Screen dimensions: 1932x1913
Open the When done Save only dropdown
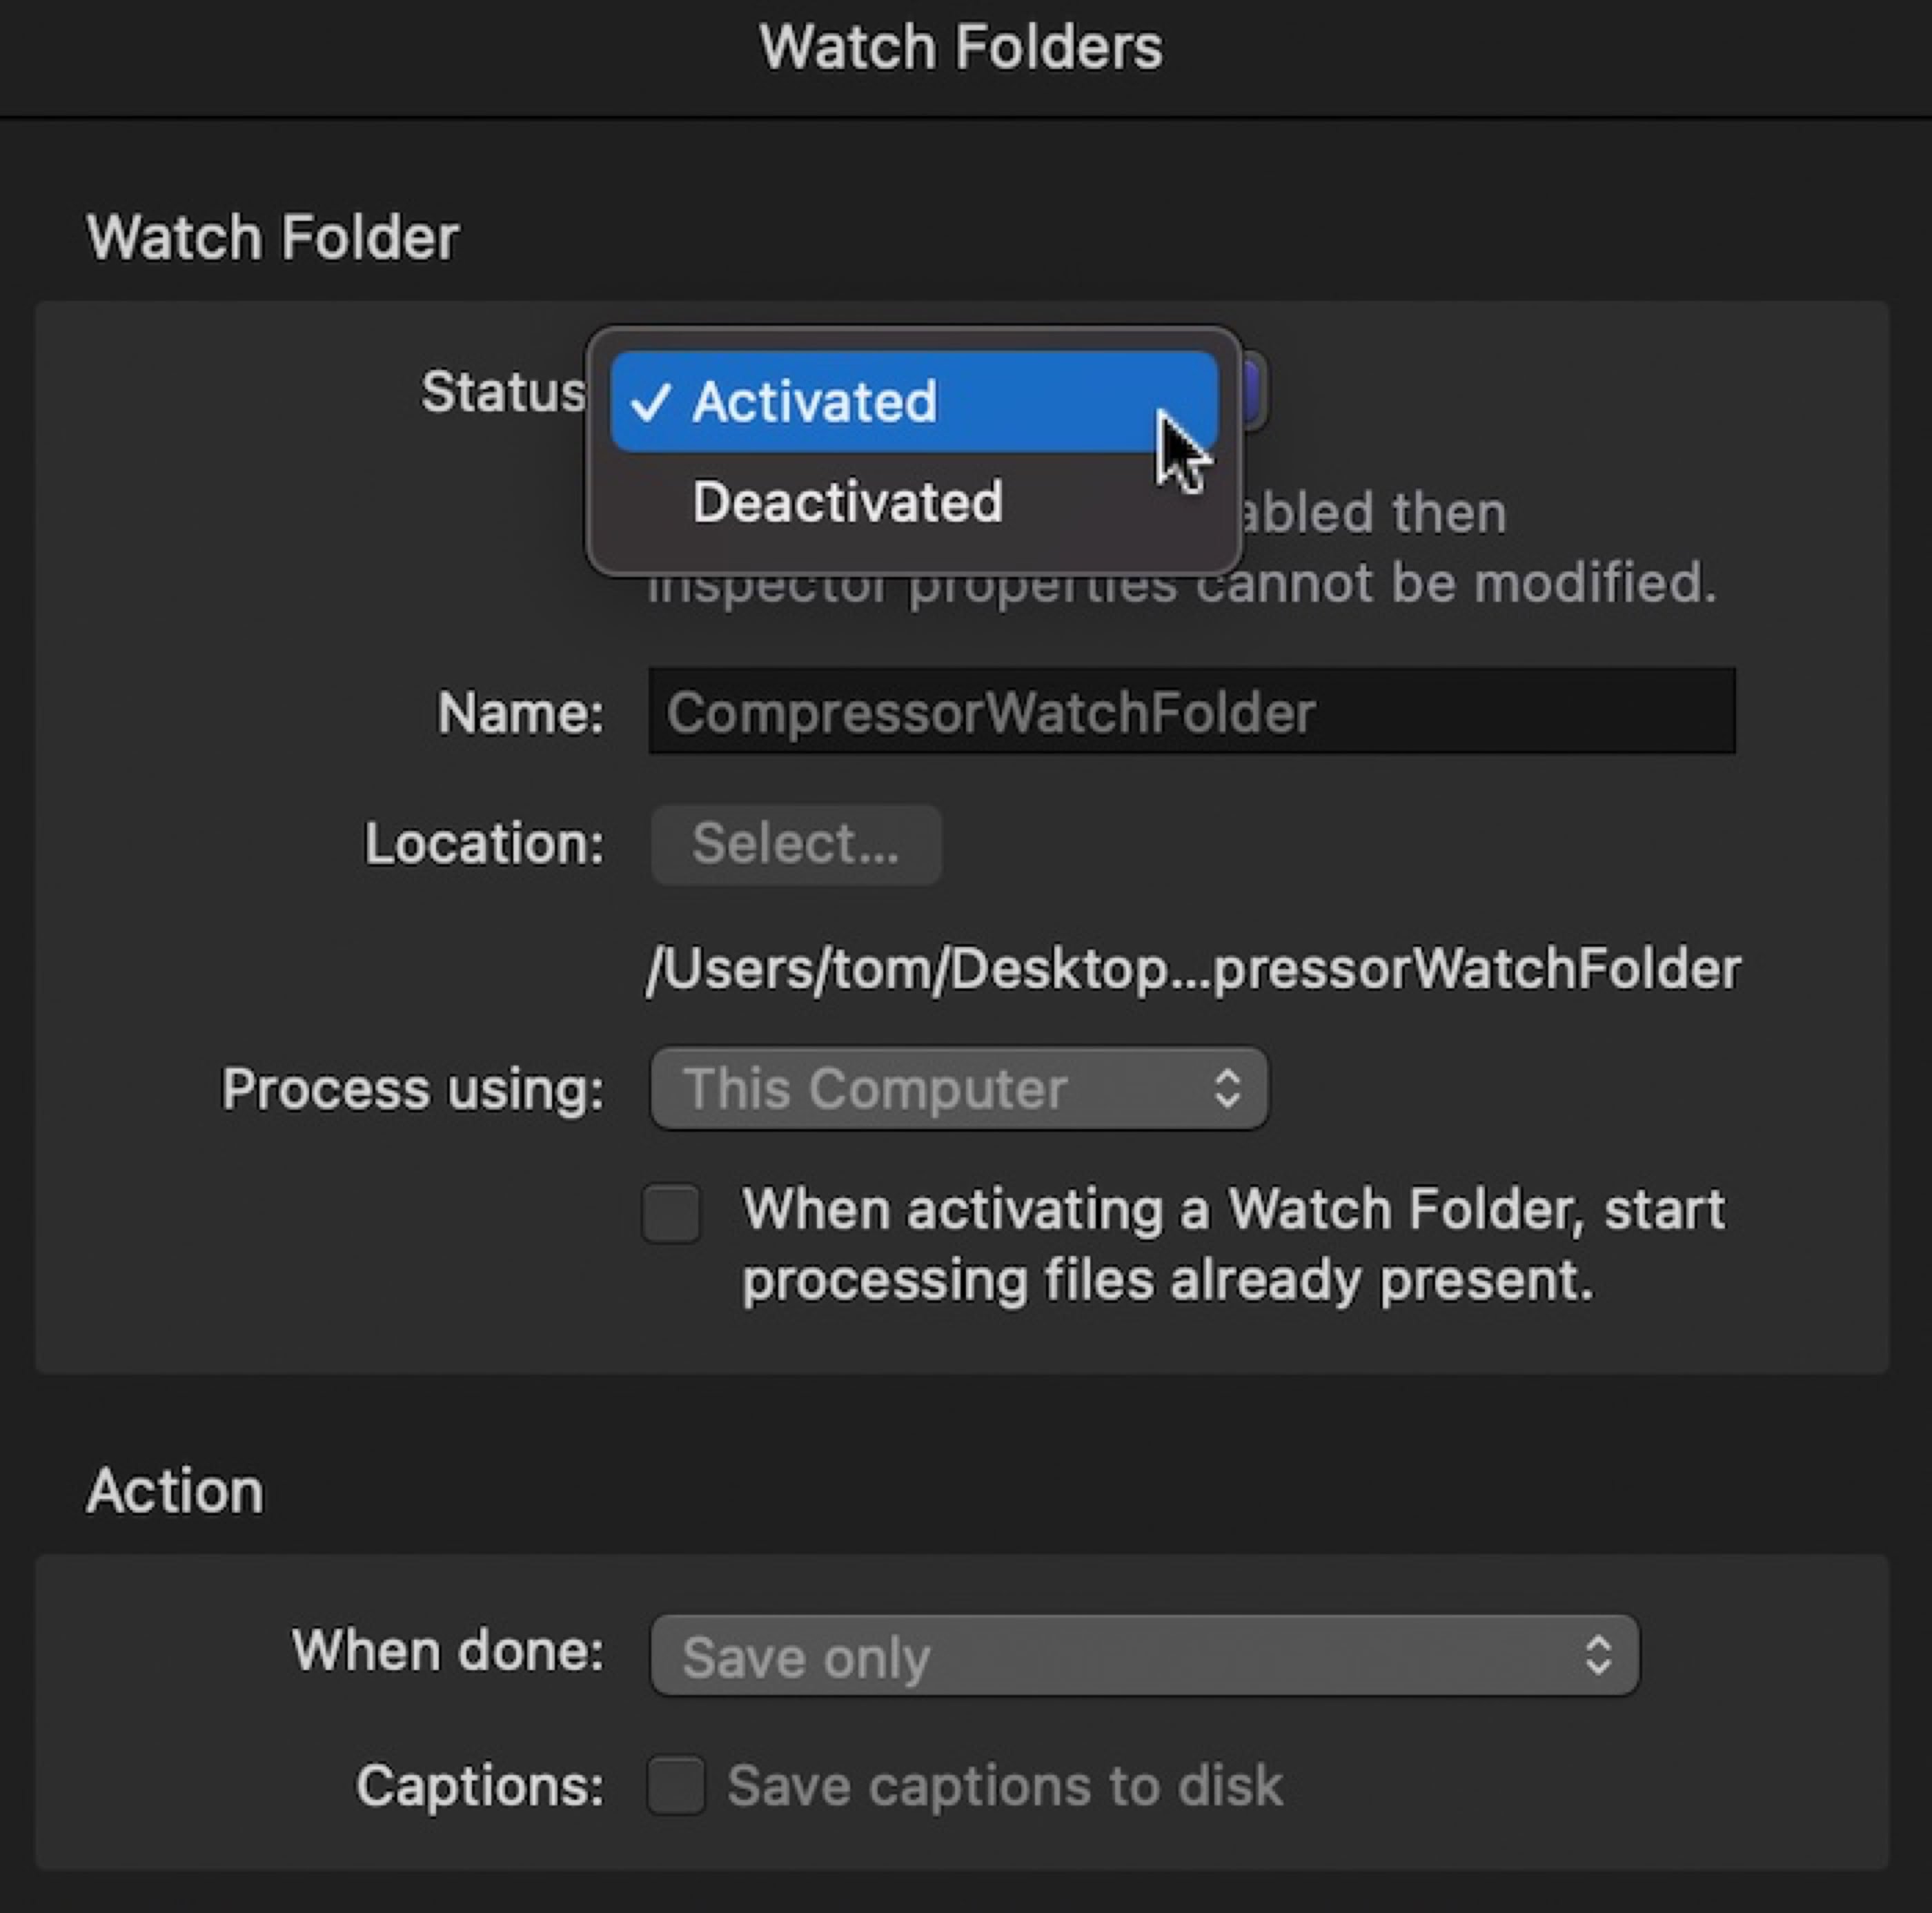(1144, 1656)
